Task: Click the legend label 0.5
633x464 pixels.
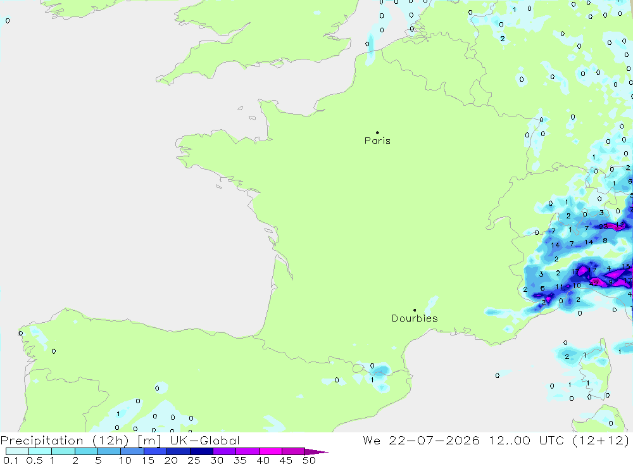Action: point(34,460)
